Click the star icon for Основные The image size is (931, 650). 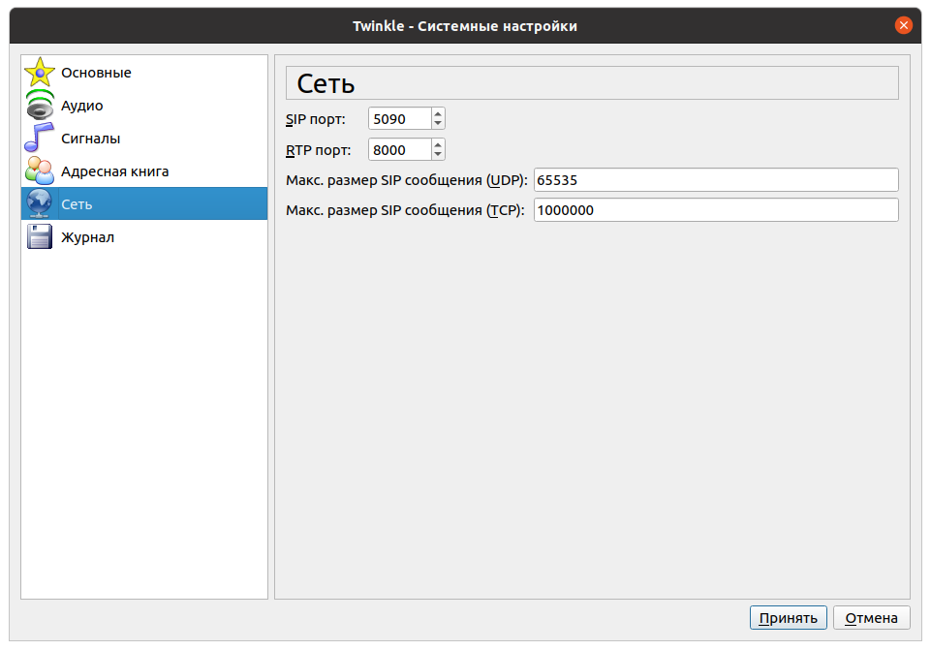40,73
